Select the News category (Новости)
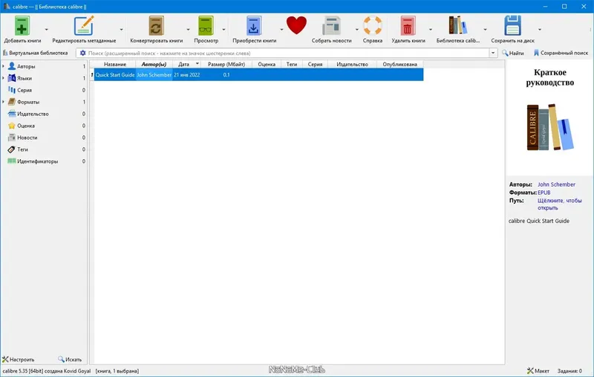The width and height of the screenshot is (594, 377). [27, 138]
